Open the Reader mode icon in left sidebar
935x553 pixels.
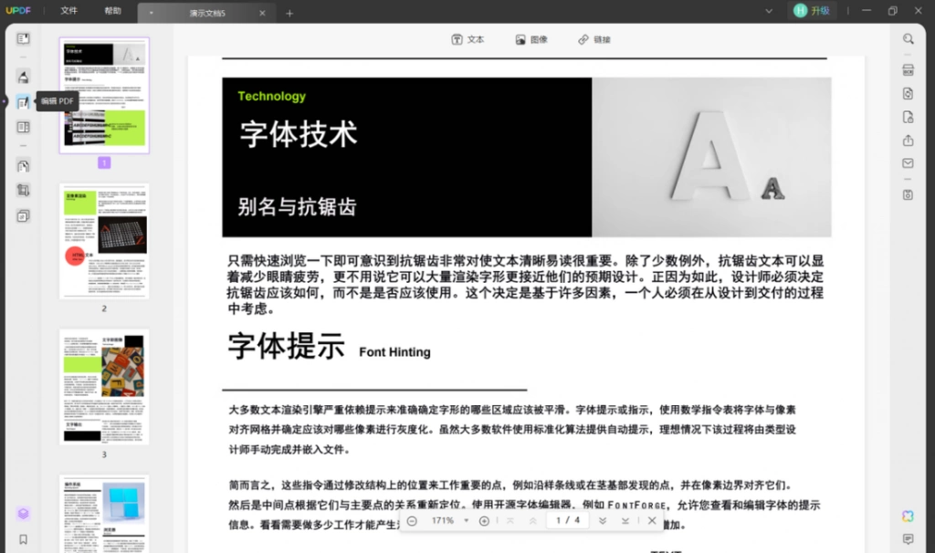23,38
